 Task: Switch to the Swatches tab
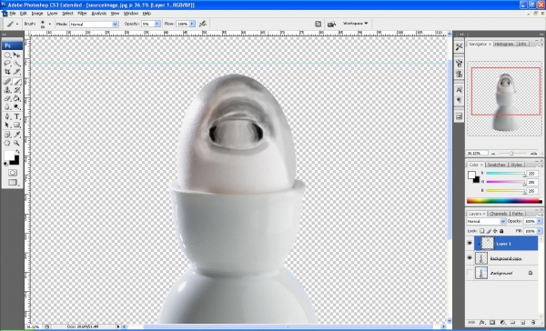click(496, 165)
